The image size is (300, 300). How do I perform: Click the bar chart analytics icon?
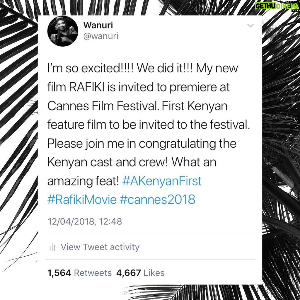pos(52,247)
